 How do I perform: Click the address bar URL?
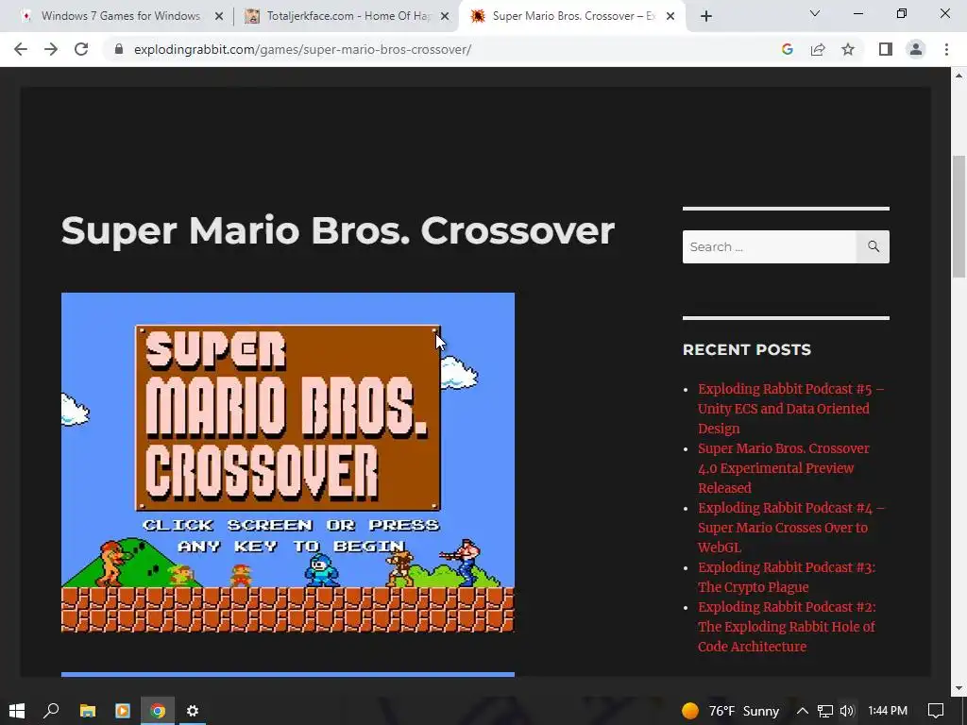[302, 49]
